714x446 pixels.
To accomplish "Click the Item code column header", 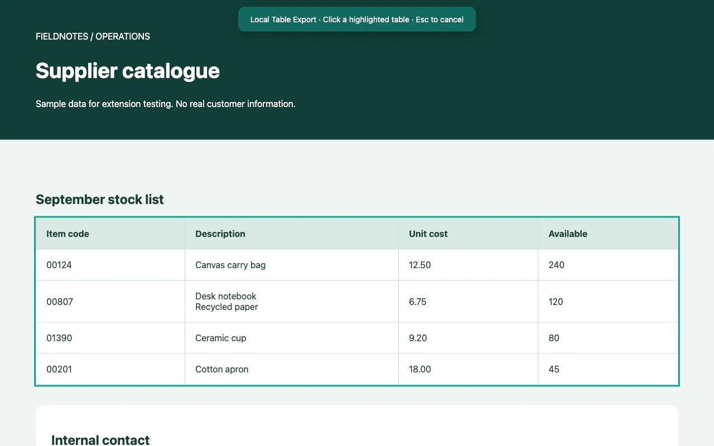I will click(x=110, y=234).
